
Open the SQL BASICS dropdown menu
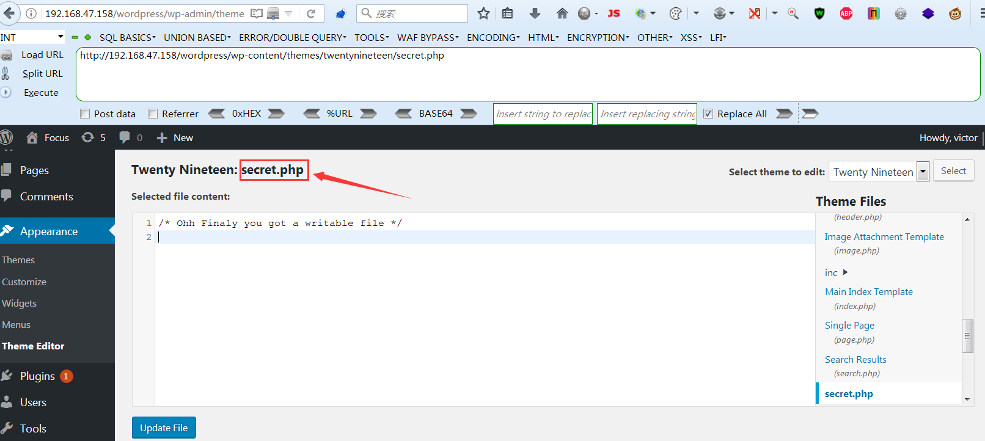[x=127, y=37]
